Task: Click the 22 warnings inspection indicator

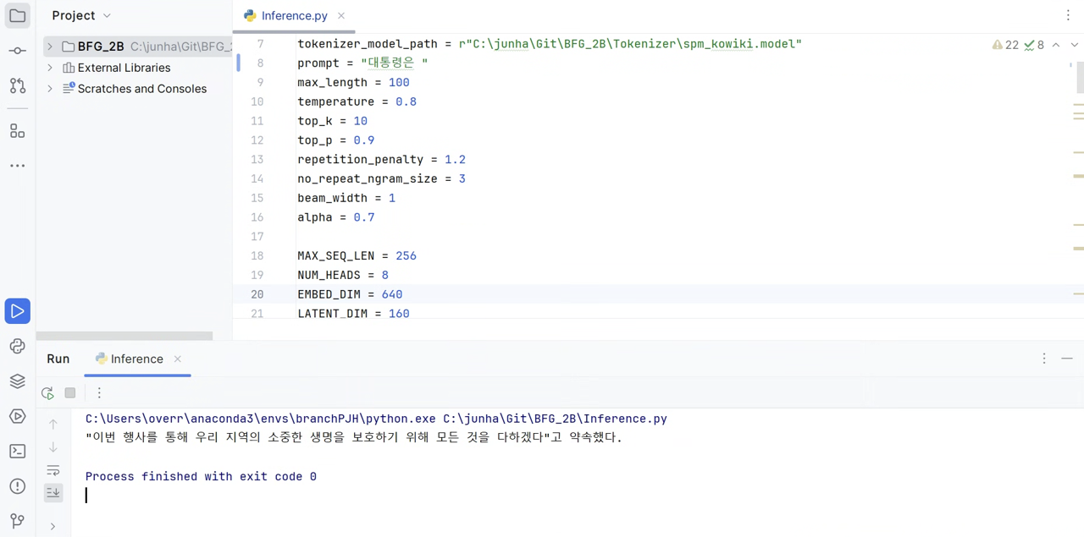Action: 1005,45
